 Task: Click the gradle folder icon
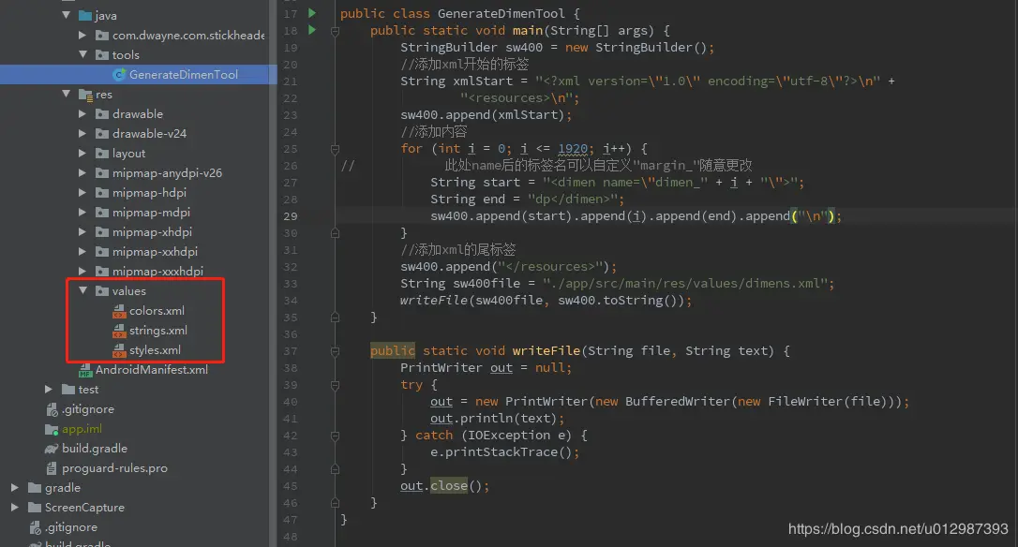click(x=35, y=487)
